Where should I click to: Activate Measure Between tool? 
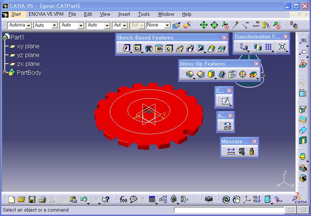click(231, 151)
